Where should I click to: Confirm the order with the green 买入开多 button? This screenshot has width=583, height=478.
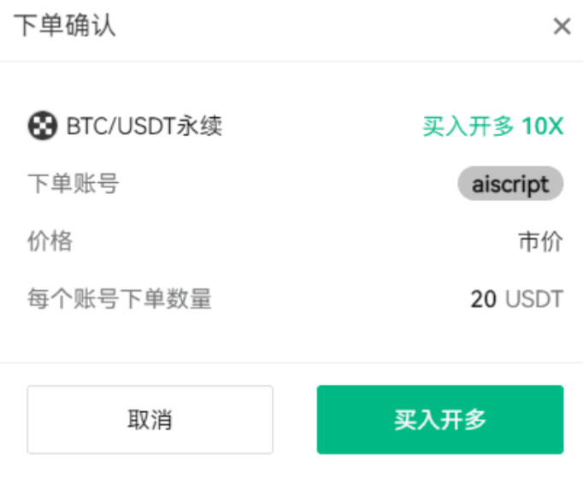click(x=440, y=420)
